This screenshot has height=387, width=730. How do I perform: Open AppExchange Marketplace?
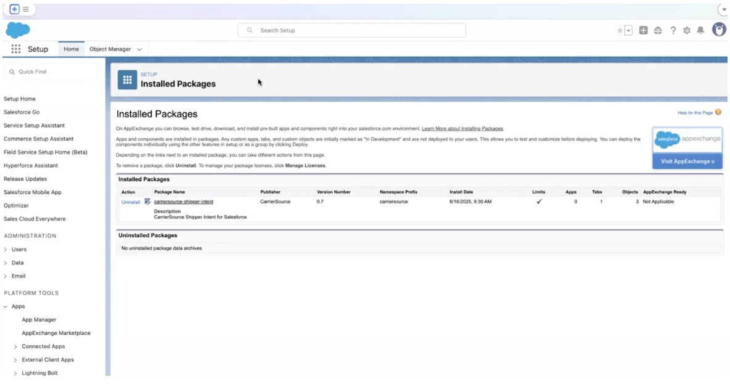(56, 333)
